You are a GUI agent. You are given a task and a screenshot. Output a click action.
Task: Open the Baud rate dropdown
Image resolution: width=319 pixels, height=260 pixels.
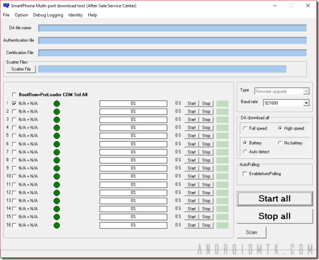click(x=306, y=103)
